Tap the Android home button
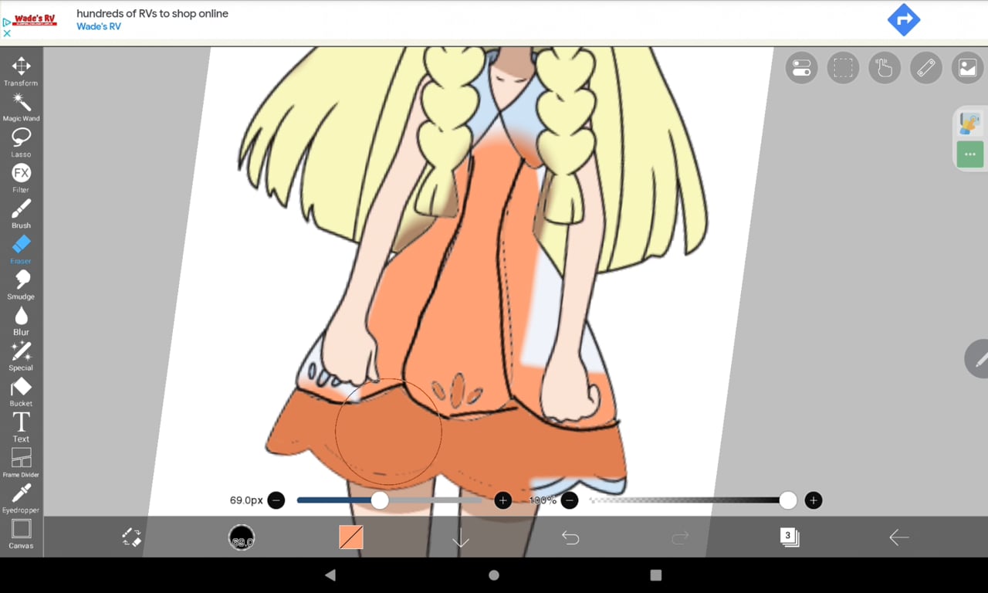This screenshot has height=593, width=988. (494, 575)
